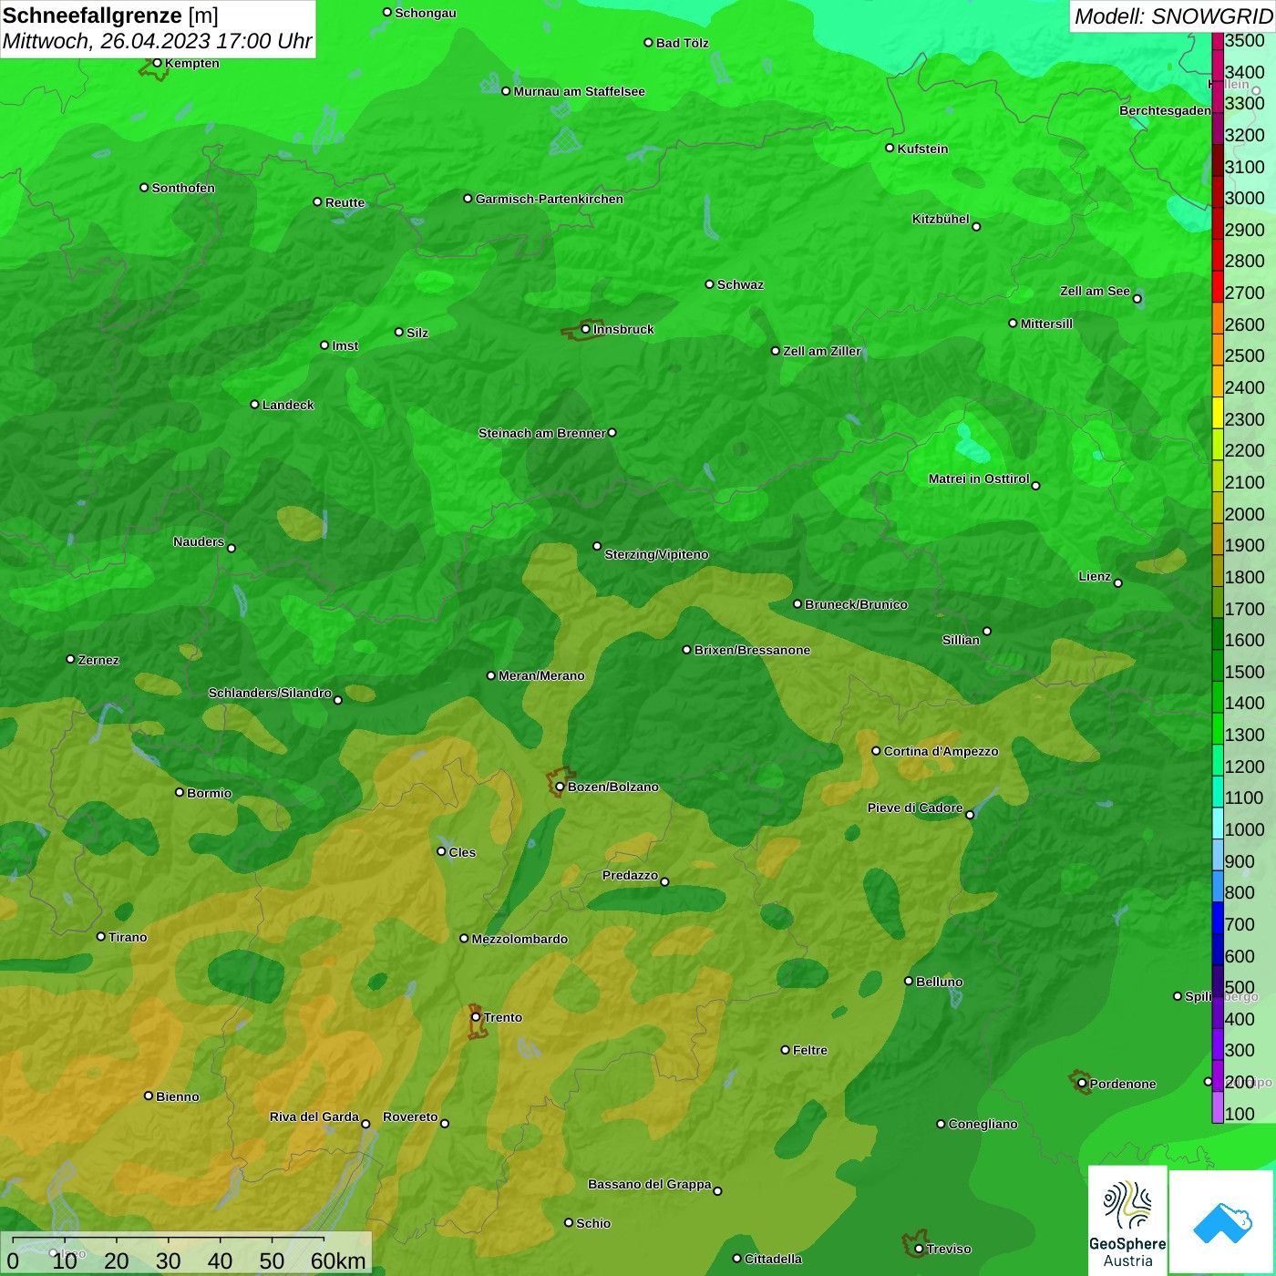Image resolution: width=1276 pixels, height=1276 pixels.
Task: Click the GeoSphere Austria logo
Action: (x=1127, y=1219)
